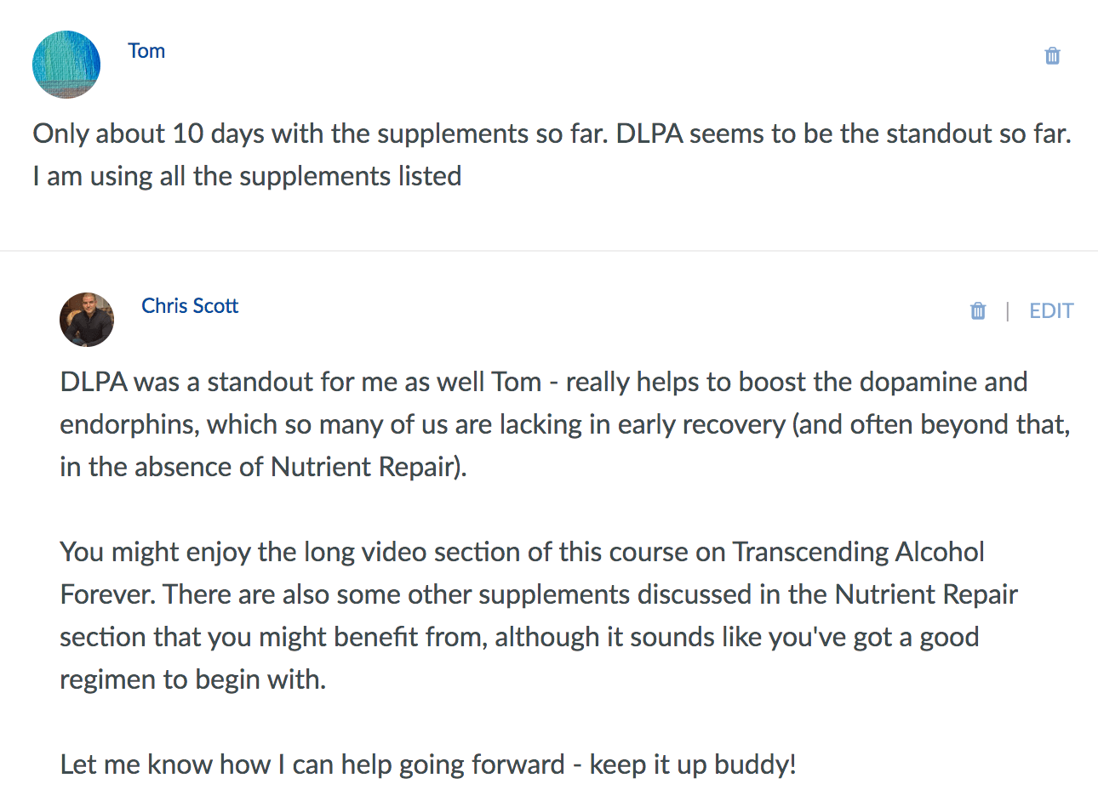The image size is (1098, 801).
Task: Click the line starting "Forever. There are also some"
Action: [539, 594]
